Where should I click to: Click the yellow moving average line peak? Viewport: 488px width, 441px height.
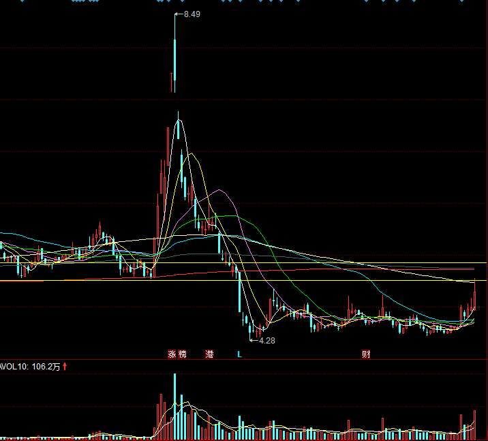point(192,154)
